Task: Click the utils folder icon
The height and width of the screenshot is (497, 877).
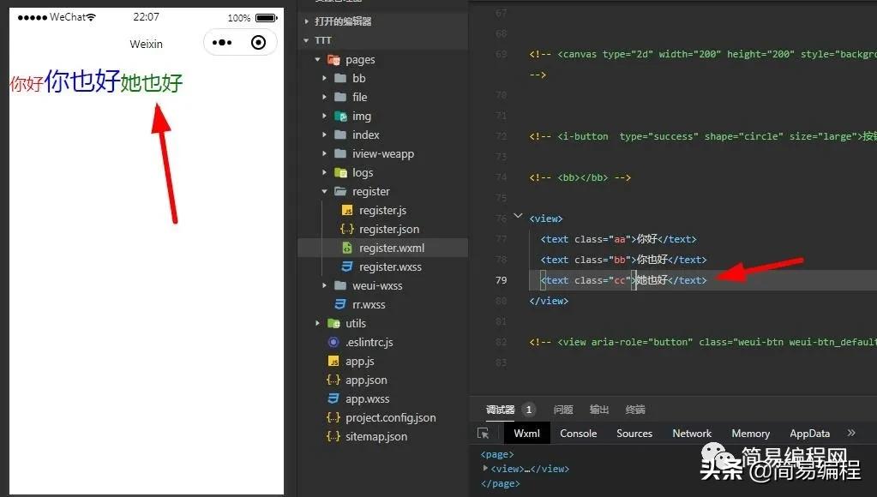Action: [333, 324]
